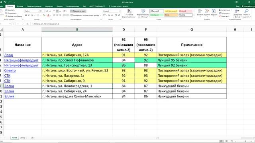Open the cell borders dropdown arrow

(40, 15)
